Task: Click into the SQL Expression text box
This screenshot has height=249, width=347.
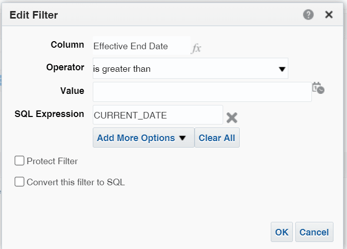Action: 157,115
